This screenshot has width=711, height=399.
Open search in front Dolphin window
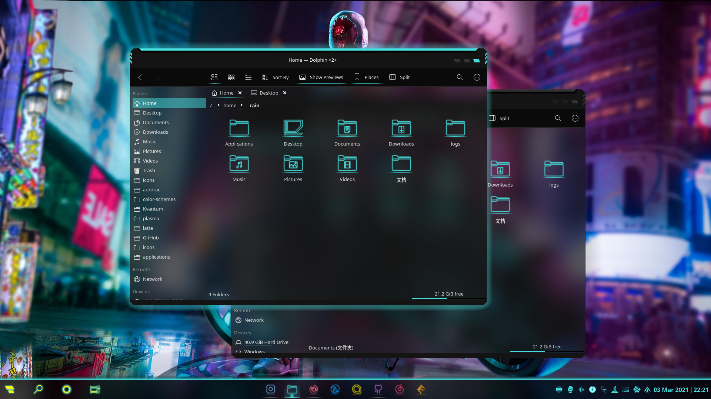[460, 77]
